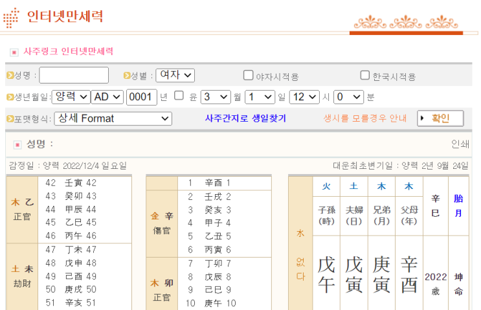
Task: Click the 2022 歲 cell
Action: click(436, 283)
